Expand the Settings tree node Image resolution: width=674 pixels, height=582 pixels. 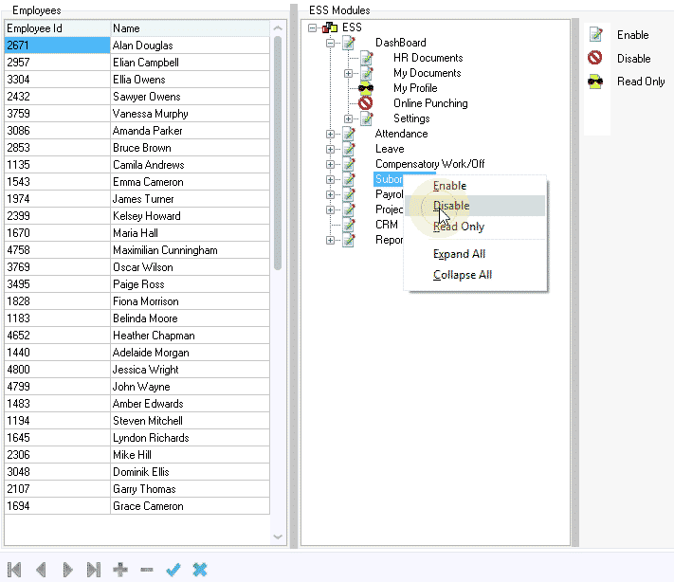[x=348, y=119]
